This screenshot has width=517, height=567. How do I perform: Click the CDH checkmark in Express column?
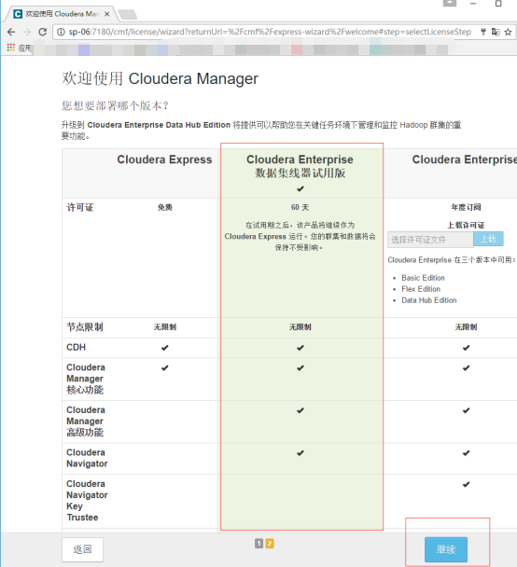click(164, 348)
